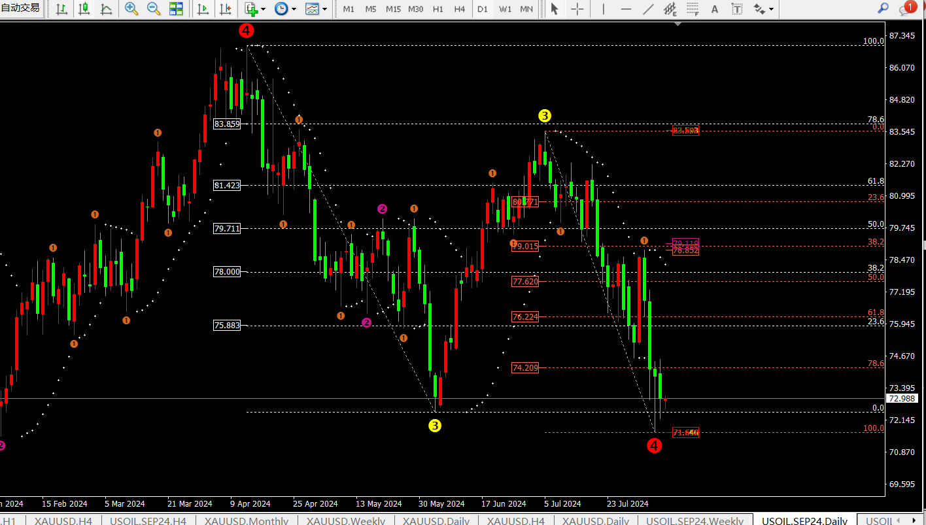Viewport: 926px width, 525px height.
Task: Click the chart shift triangle marker atop chart
Action: pos(678,24)
